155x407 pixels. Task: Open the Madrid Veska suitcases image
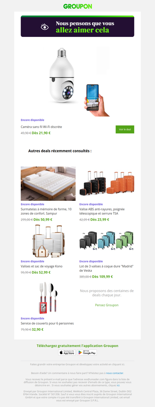click(107, 241)
